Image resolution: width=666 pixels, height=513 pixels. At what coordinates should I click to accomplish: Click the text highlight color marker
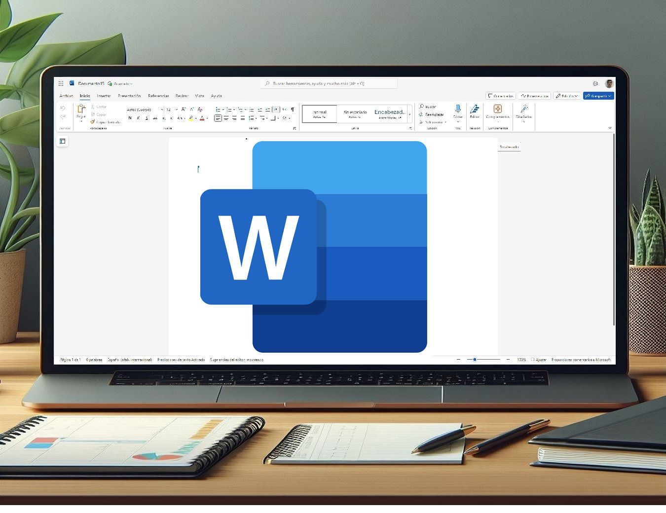(x=191, y=118)
